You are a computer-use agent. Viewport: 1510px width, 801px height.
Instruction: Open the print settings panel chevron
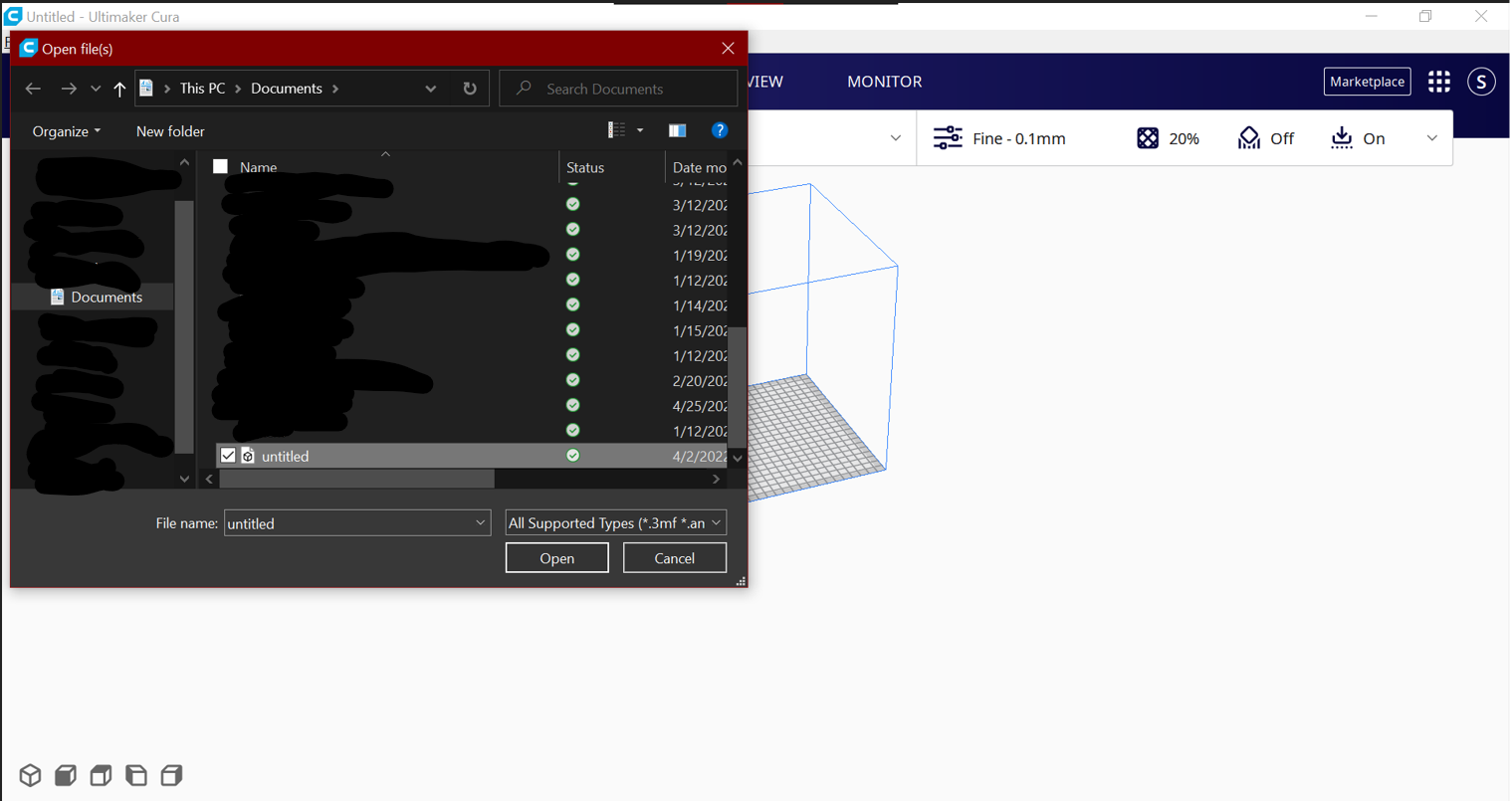pyautogui.click(x=1431, y=138)
